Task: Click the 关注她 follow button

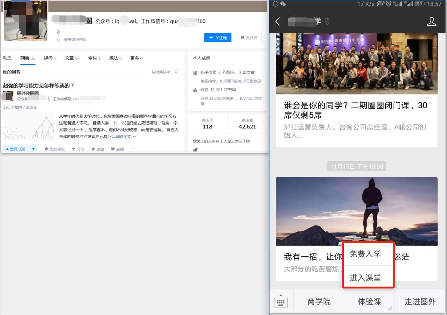Action: point(218,37)
